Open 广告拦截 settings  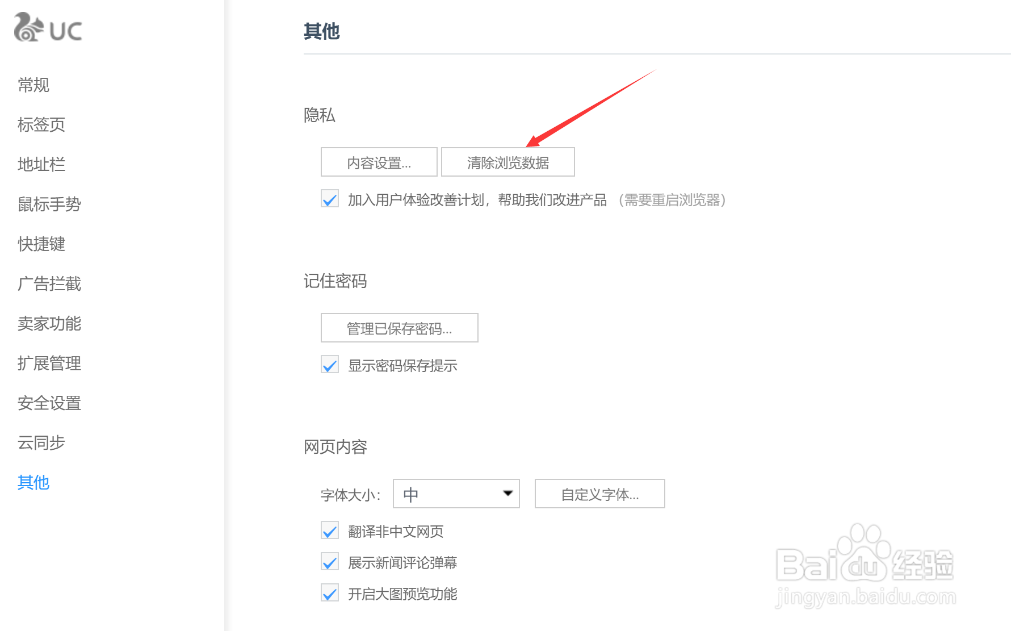click(x=49, y=284)
